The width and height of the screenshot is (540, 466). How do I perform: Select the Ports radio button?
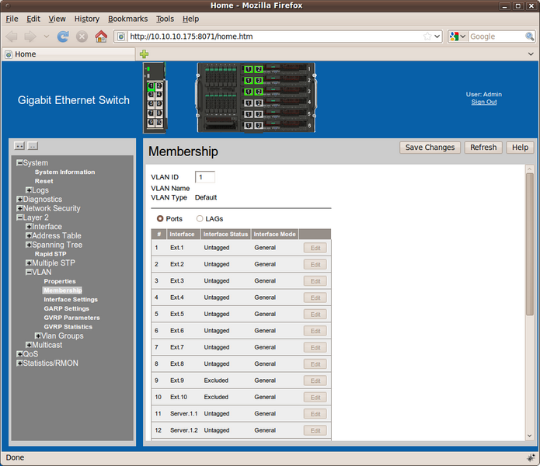coord(160,218)
